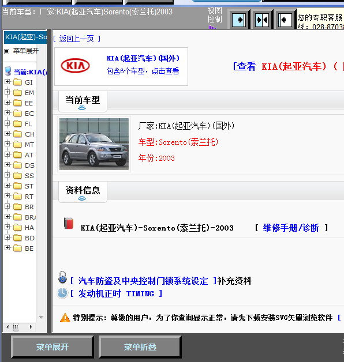Click the red book manual icon
This screenshot has height=362, width=344.
coord(69,223)
